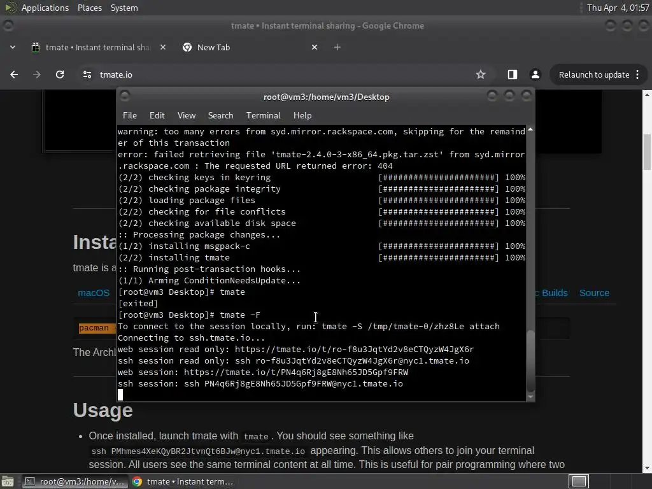Image resolution: width=652 pixels, height=489 pixels.
Task: Click the forward navigation arrow in Chrome
Action: pos(37,74)
